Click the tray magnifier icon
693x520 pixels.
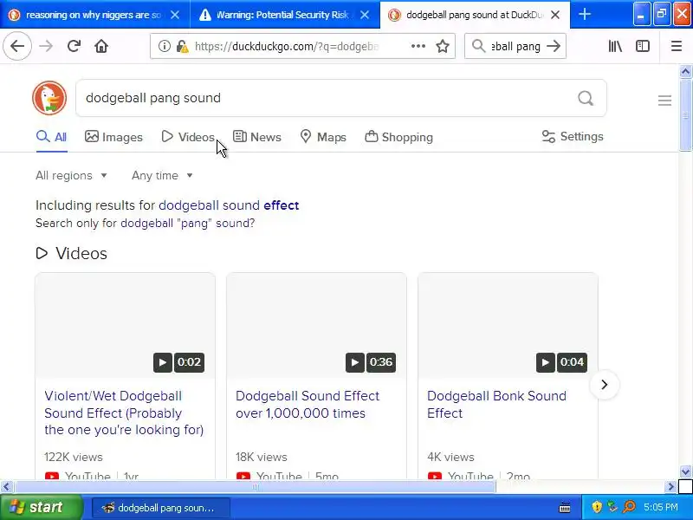click(629, 507)
